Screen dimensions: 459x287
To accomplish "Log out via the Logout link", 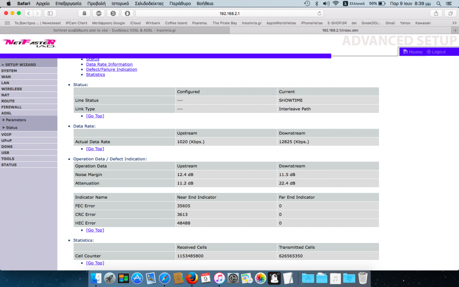I will pos(436,52).
